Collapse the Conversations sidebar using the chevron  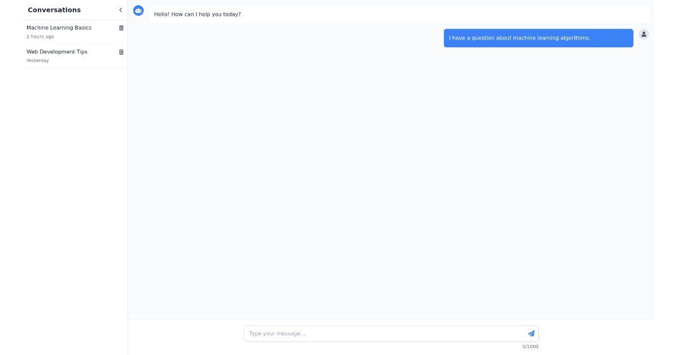[x=120, y=10]
